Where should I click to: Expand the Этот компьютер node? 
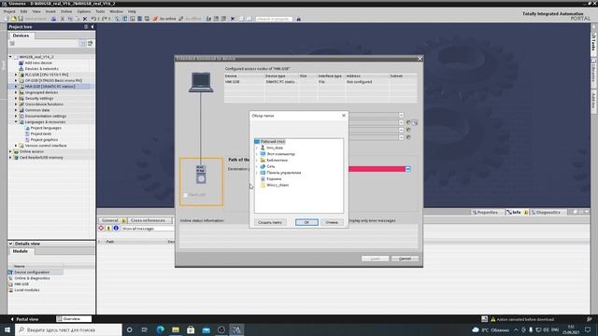click(257, 154)
